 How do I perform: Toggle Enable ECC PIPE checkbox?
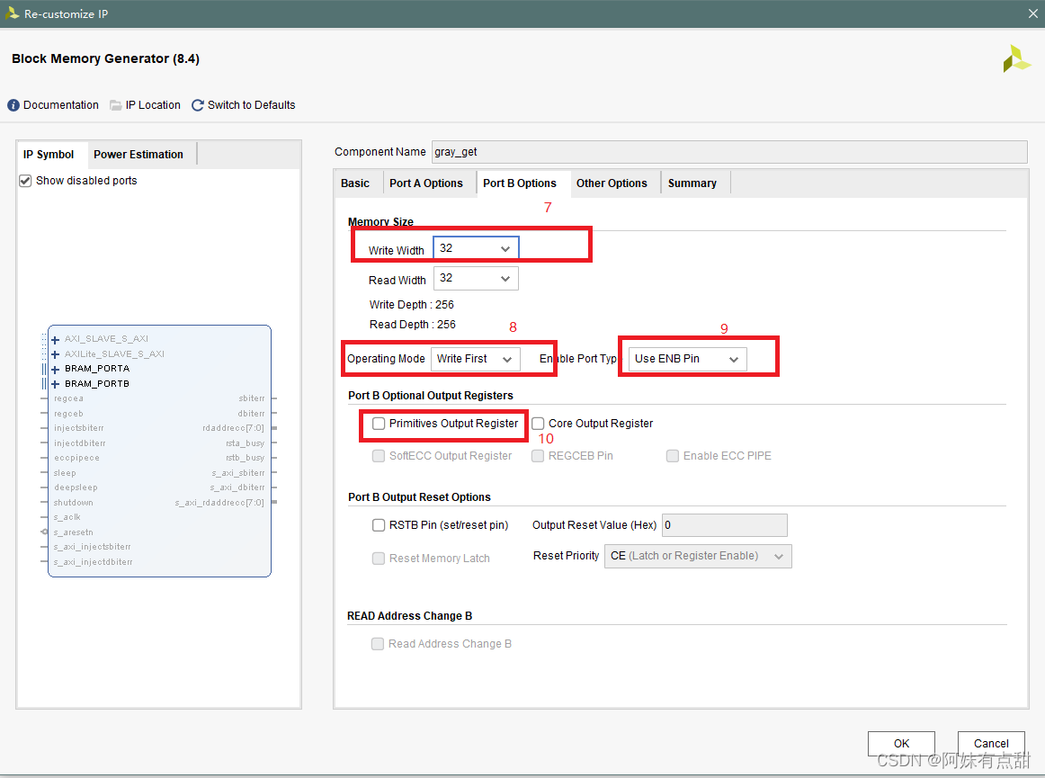tap(673, 456)
